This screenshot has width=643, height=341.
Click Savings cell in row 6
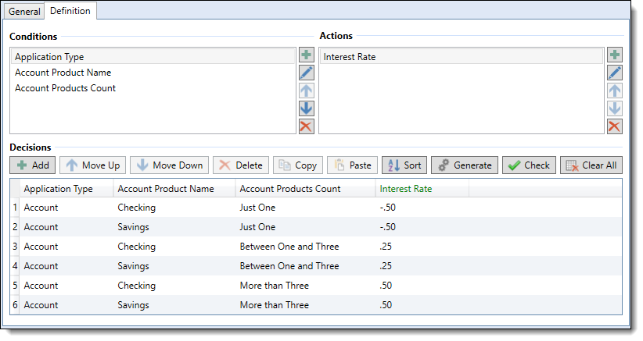133,305
